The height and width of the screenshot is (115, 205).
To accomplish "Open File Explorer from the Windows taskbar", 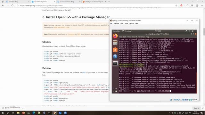I will click(18, 113).
